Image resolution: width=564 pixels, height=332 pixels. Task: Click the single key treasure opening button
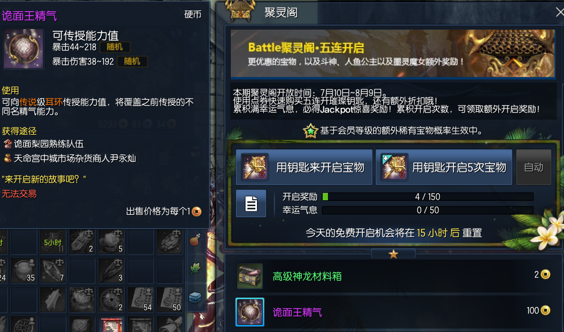point(304,167)
